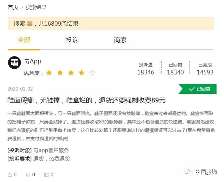The height and width of the screenshot is (182, 224).
Task: Click the share arrow icon
Action: [46, 175]
